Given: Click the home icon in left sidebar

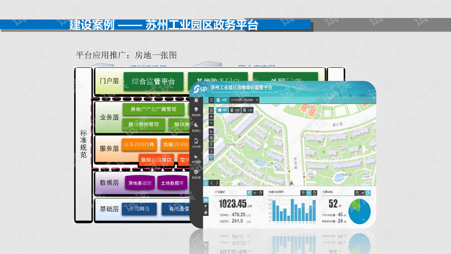Looking at the screenshot, I should coord(196,100).
